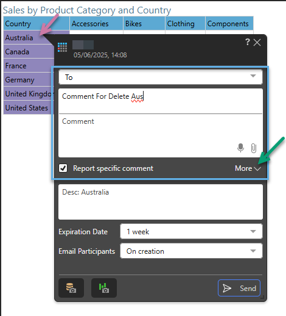286x316 pixels.
Task: Open the Email Participants dropdown
Action: coord(191,251)
